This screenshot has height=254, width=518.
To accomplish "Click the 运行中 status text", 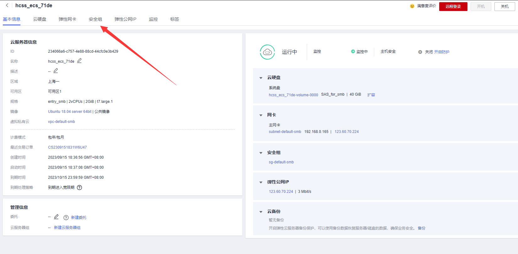I will point(289,52).
